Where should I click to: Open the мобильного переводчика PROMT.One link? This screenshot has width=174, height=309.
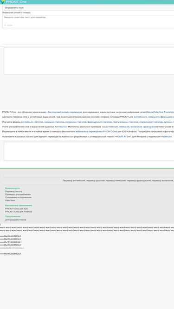pos(96,132)
